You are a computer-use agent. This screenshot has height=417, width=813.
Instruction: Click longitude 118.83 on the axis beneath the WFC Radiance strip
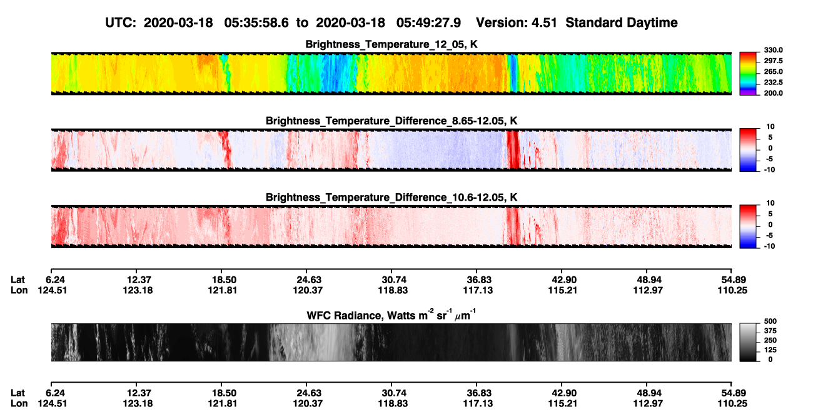pos(394,403)
